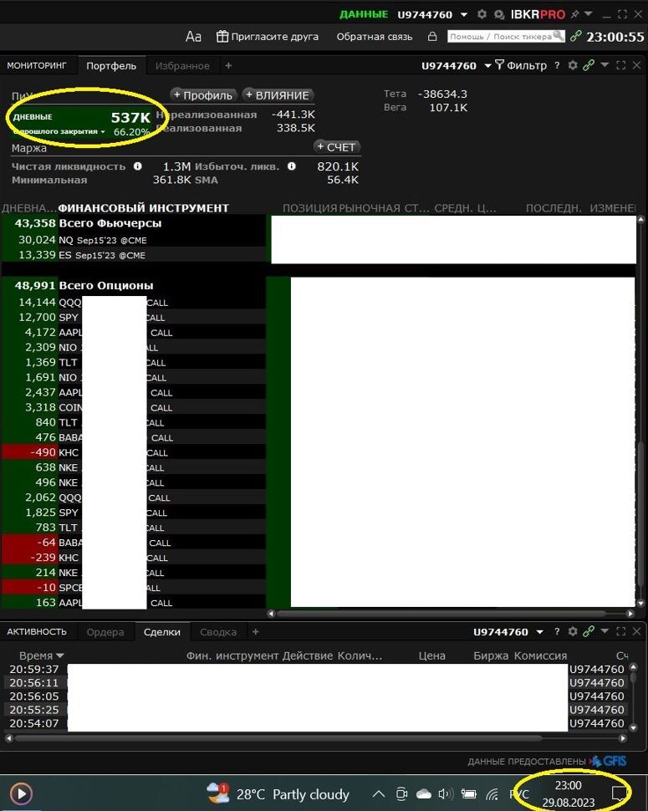
Task: Select the KHC CALL row showing -490
Action: coord(134,452)
